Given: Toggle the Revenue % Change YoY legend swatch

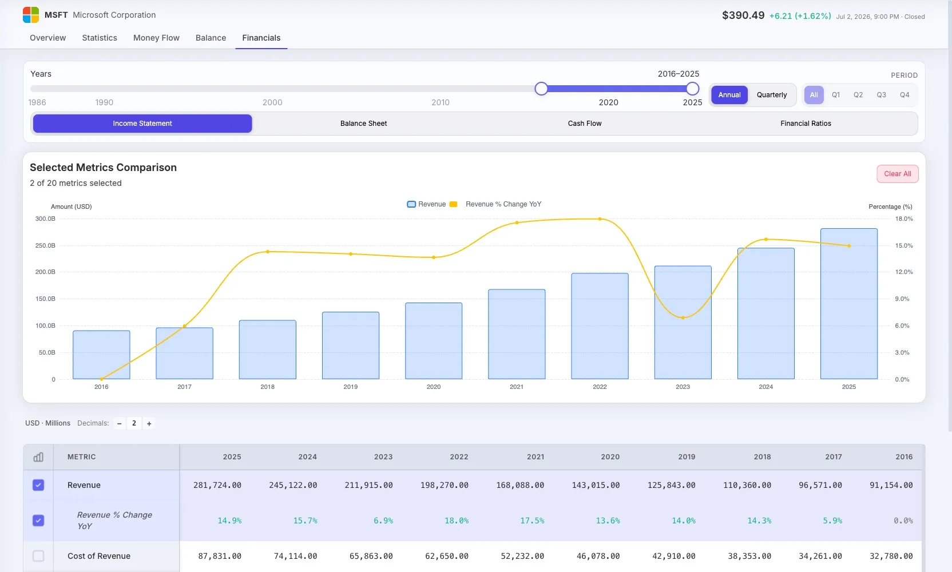Looking at the screenshot, I should [x=454, y=204].
